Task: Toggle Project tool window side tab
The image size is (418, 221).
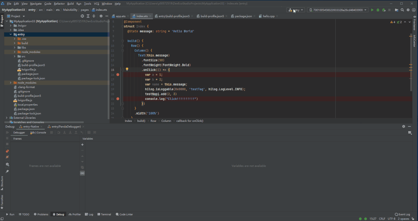Action: coord(2,21)
